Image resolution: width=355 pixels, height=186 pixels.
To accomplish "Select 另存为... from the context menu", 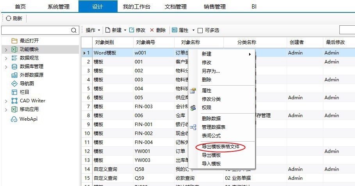I will coord(211,71).
